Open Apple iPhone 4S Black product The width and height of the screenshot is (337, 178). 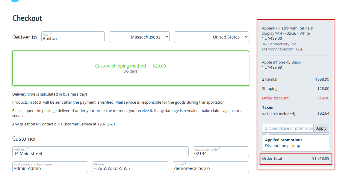[x=281, y=62]
